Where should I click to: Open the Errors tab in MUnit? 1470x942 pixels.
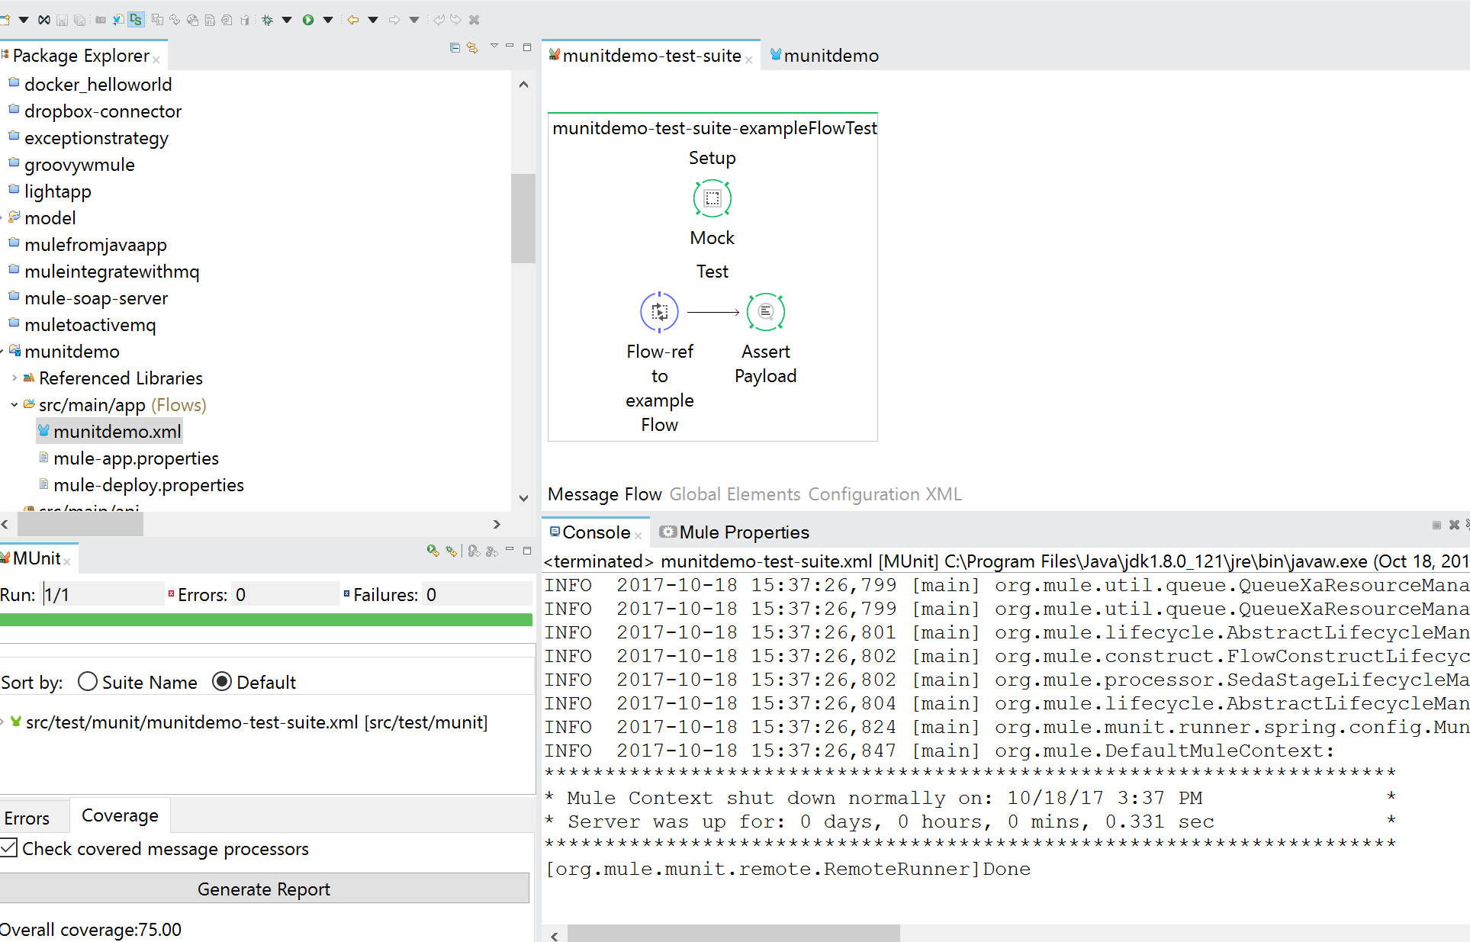[x=27, y=818]
